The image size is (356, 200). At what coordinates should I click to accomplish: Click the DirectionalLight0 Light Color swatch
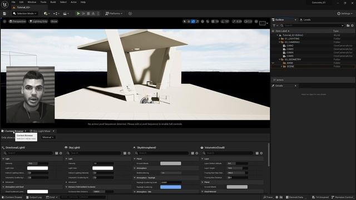37,168
